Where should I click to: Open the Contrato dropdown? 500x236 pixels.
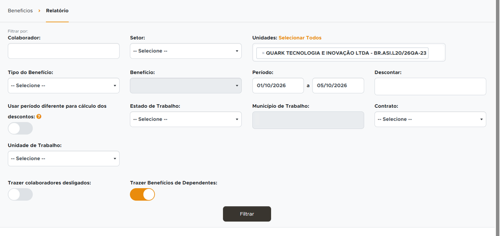coord(430,119)
